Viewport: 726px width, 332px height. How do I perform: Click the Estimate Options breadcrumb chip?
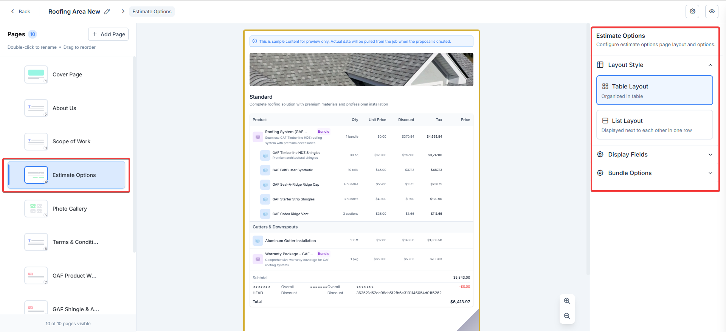coord(152,11)
